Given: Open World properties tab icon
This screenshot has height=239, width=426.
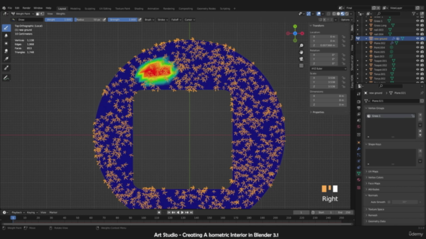Looking at the screenshot, I should click(359, 127).
